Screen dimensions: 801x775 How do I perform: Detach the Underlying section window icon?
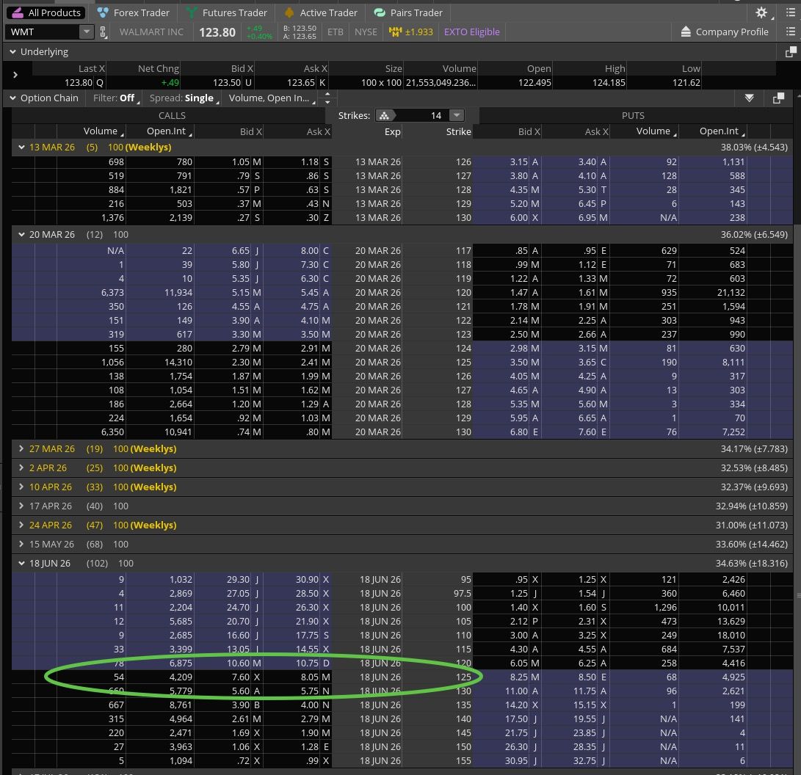791,52
